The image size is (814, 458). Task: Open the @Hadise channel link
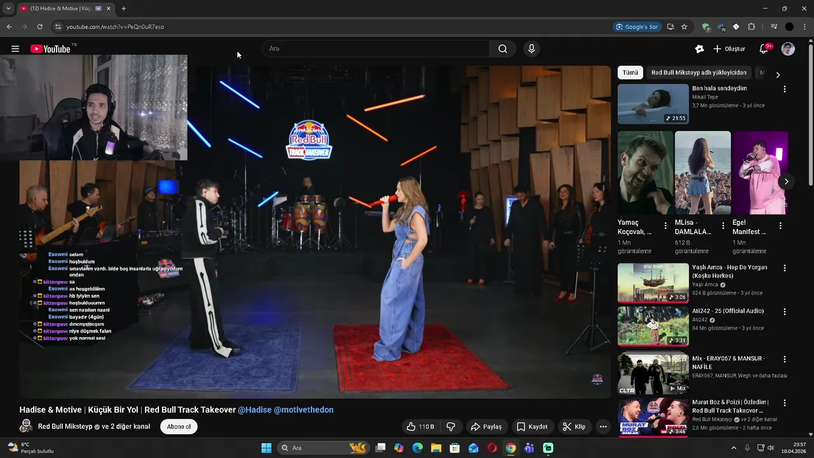[x=254, y=410]
